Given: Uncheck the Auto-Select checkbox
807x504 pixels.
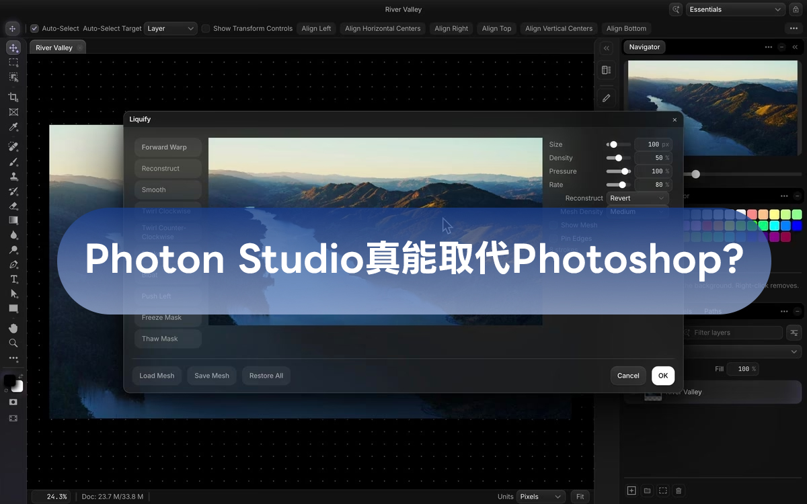Looking at the screenshot, I should (x=34, y=28).
